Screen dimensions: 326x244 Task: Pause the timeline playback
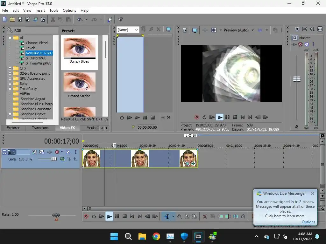pyautogui.click(x=117, y=216)
